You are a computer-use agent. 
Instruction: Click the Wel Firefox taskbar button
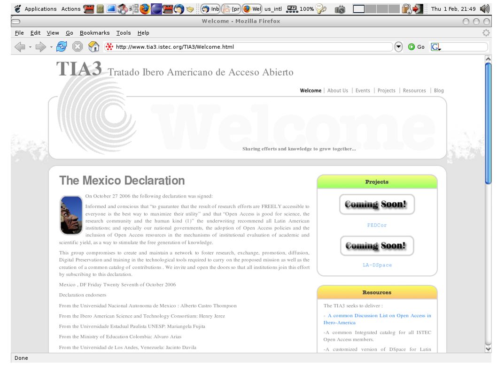[252, 9]
